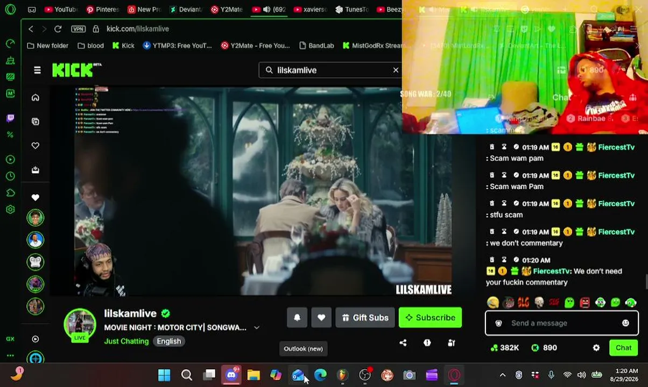Open chat settings gear
The image size is (648, 387).
pyautogui.click(x=596, y=348)
